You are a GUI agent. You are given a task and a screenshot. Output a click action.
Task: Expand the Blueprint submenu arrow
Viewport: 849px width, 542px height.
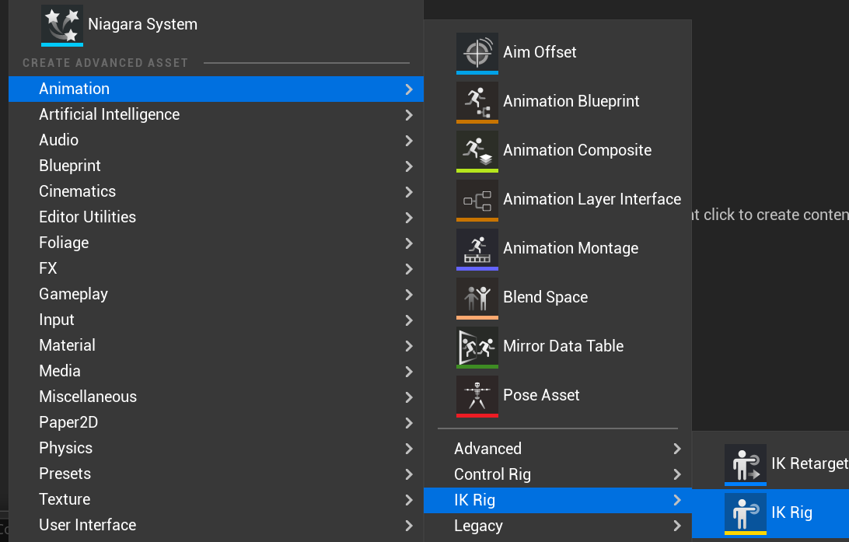click(409, 166)
